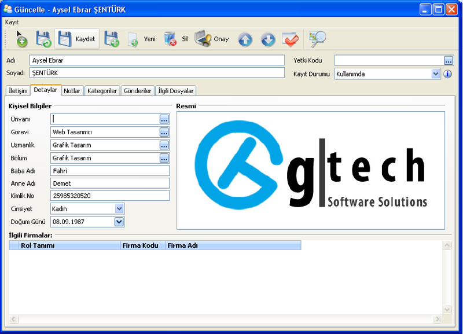Open the Gönderiler tab
The width and height of the screenshot is (463, 334).
click(137, 91)
